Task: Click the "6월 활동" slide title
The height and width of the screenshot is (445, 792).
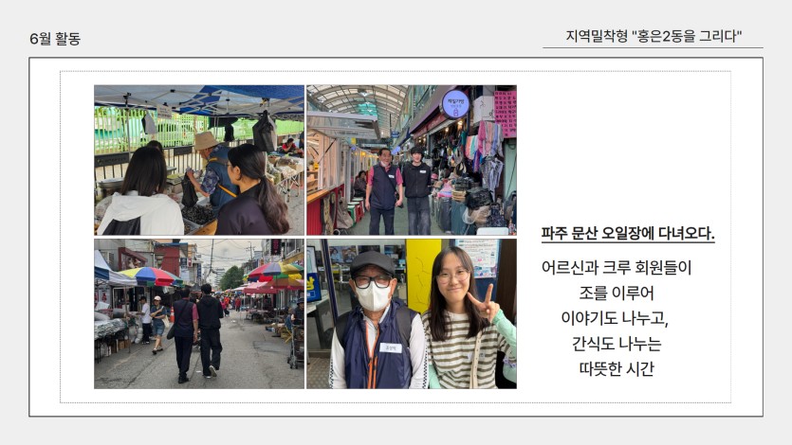Action: tap(55, 38)
